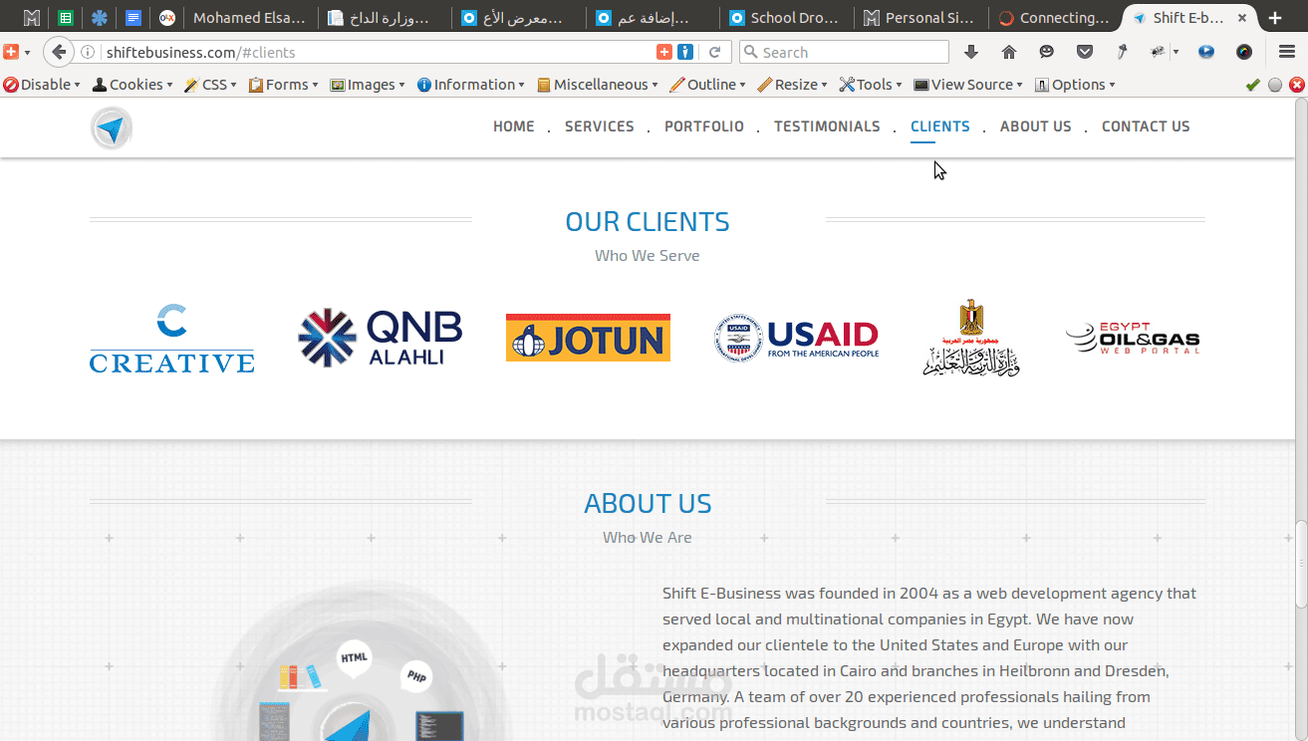Save page to Pocket icon
This screenshot has height=741, width=1308.
1085,52
